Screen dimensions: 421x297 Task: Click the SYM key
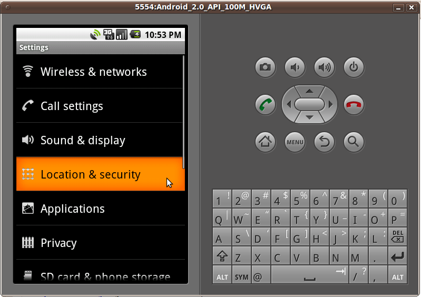[x=242, y=275]
